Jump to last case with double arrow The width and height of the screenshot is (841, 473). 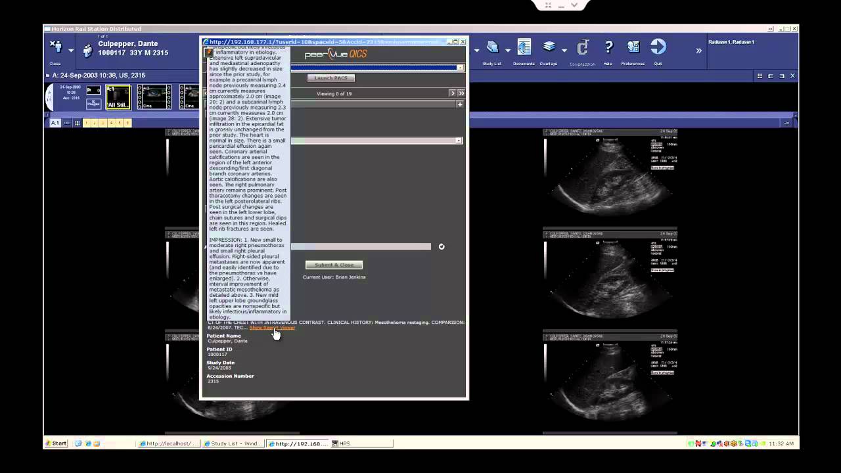pyautogui.click(x=461, y=93)
